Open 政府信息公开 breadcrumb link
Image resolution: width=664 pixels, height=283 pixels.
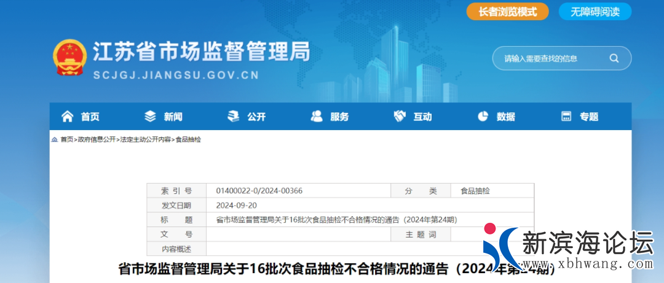pos(97,140)
